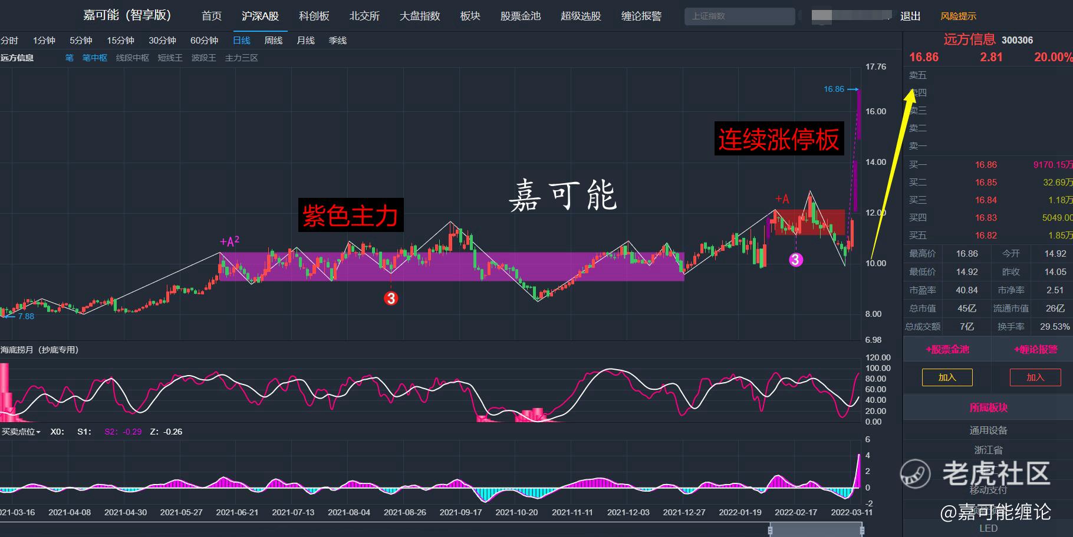Click the 卖一 order book row label
The width and height of the screenshot is (1073, 537).
(918, 145)
